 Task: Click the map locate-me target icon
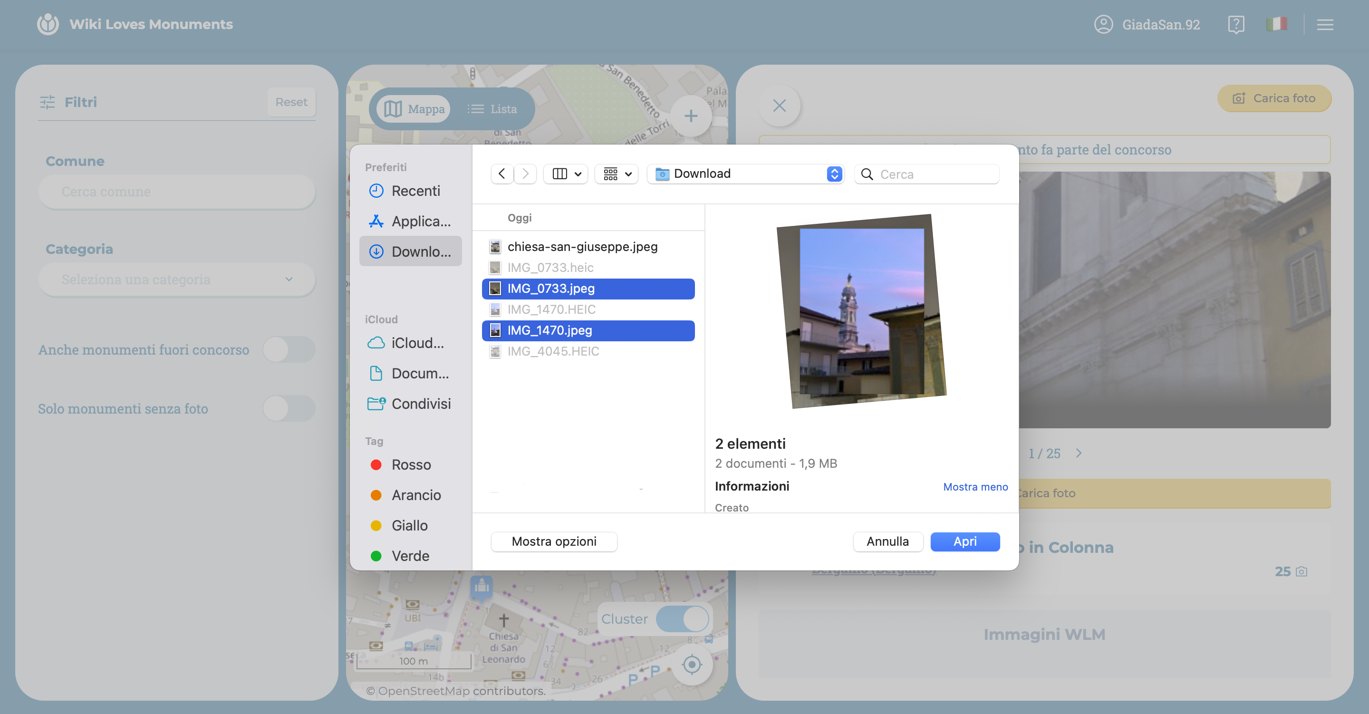tap(692, 664)
